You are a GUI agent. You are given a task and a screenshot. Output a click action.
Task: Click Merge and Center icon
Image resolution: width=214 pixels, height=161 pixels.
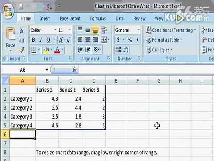[x=104, y=40]
